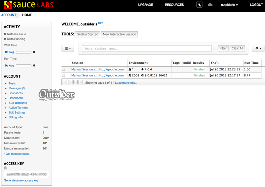Click the Session column header
265x187 pixels.
(78, 63)
